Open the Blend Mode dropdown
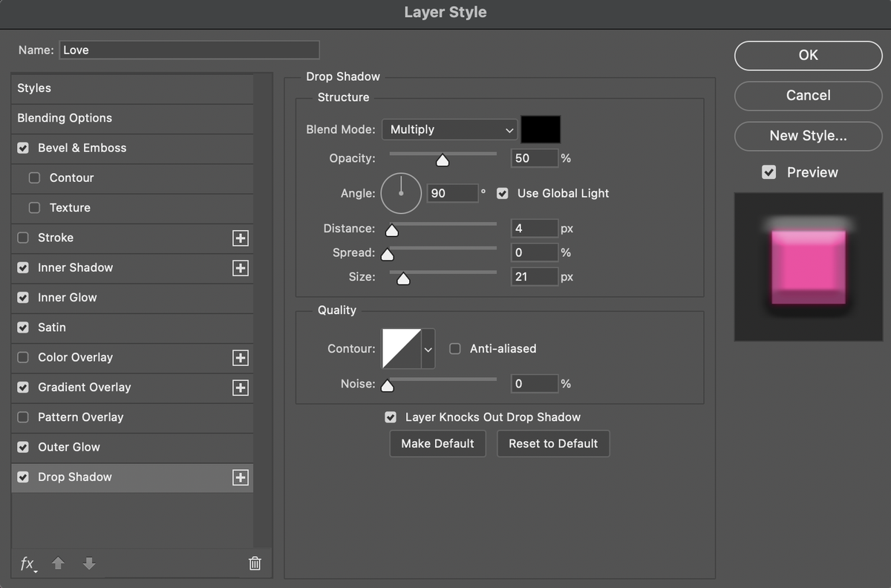 [449, 129]
